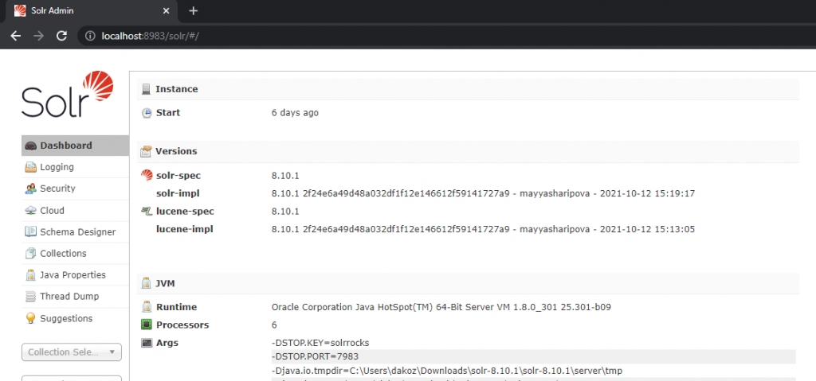Screen dimensions: 816x381
Task: Click the solr-spec sun icon
Action: point(147,175)
